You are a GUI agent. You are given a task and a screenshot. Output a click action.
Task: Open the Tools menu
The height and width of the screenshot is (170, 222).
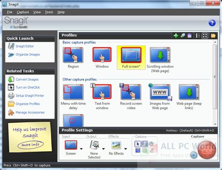pos(49,12)
